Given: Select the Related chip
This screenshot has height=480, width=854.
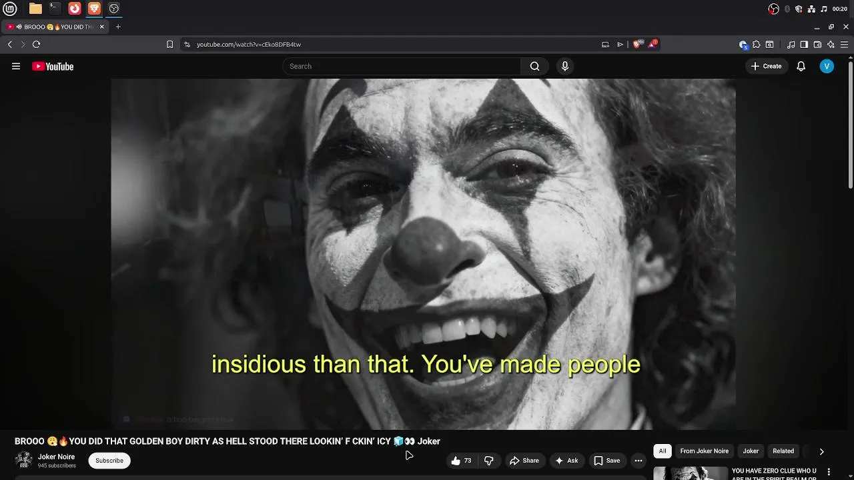Looking at the screenshot, I should [783, 451].
